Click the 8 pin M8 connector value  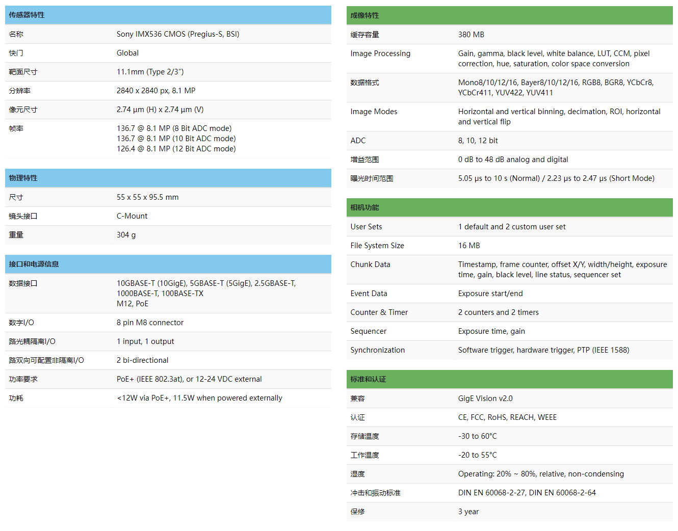pos(150,323)
